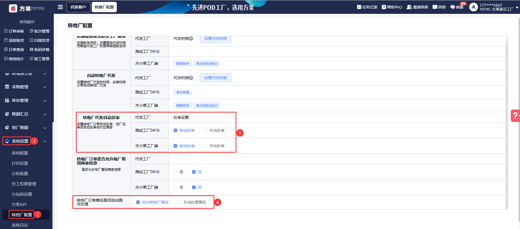The width and height of the screenshot is (520, 229).
Task: Open 扫描发货 shortcut
Action: point(40,40)
